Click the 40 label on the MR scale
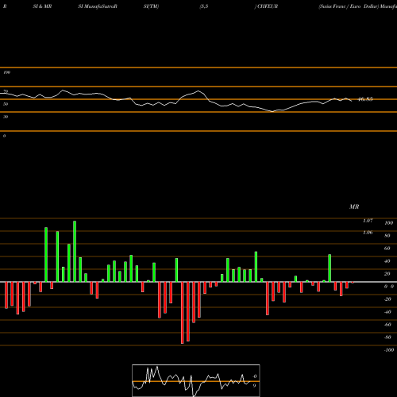Screen dimensions: 397x397 pyautogui.click(x=387, y=261)
